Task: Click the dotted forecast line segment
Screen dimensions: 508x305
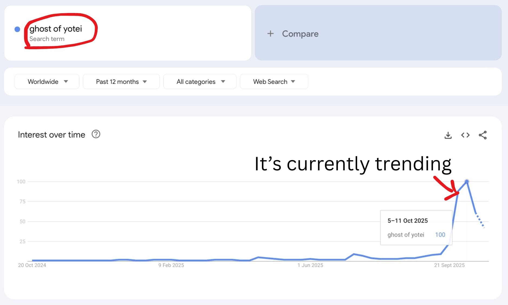Action: coord(480,221)
